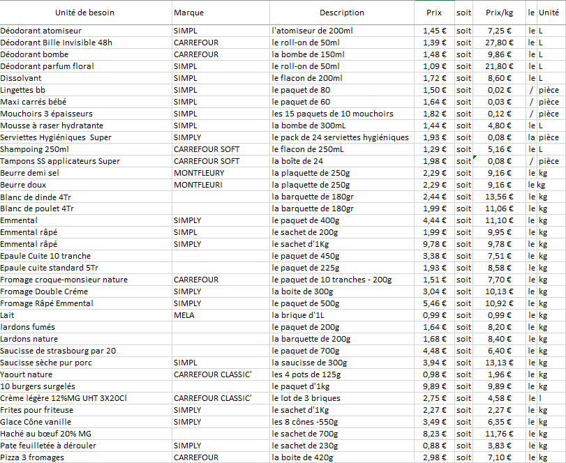The width and height of the screenshot is (566, 463).
Task: Click the 'Tampons SS applicateurs Super' cell
Action: point(86,161)
